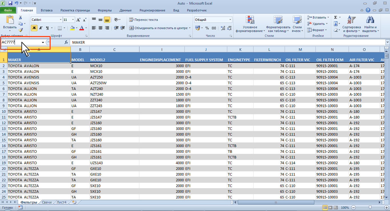
Task: Click the accounting currency format icon
Action: click(x=197, y=28)
